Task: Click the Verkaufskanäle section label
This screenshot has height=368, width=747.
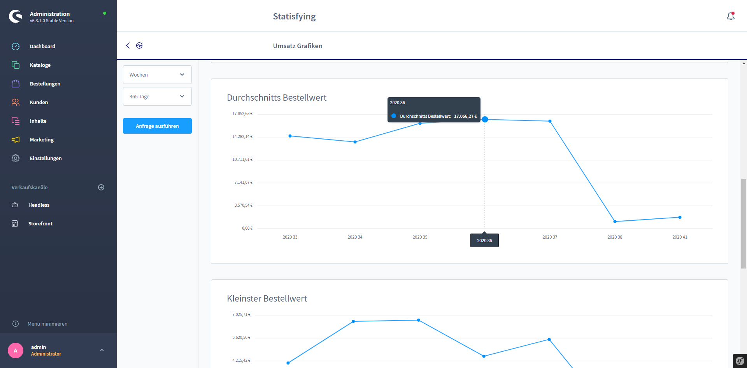Action: point(30,187)
